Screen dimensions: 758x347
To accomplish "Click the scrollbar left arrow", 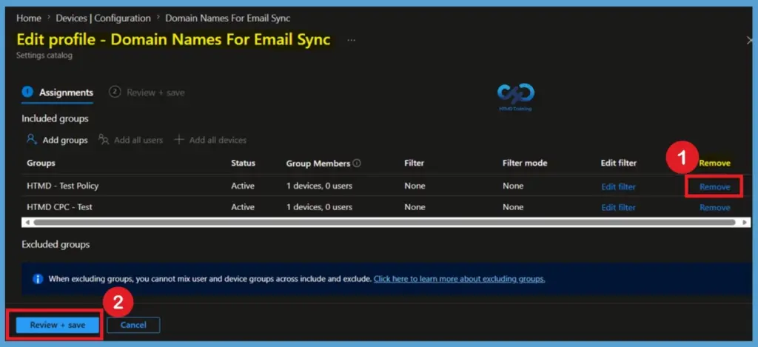I will click(27, 222).
